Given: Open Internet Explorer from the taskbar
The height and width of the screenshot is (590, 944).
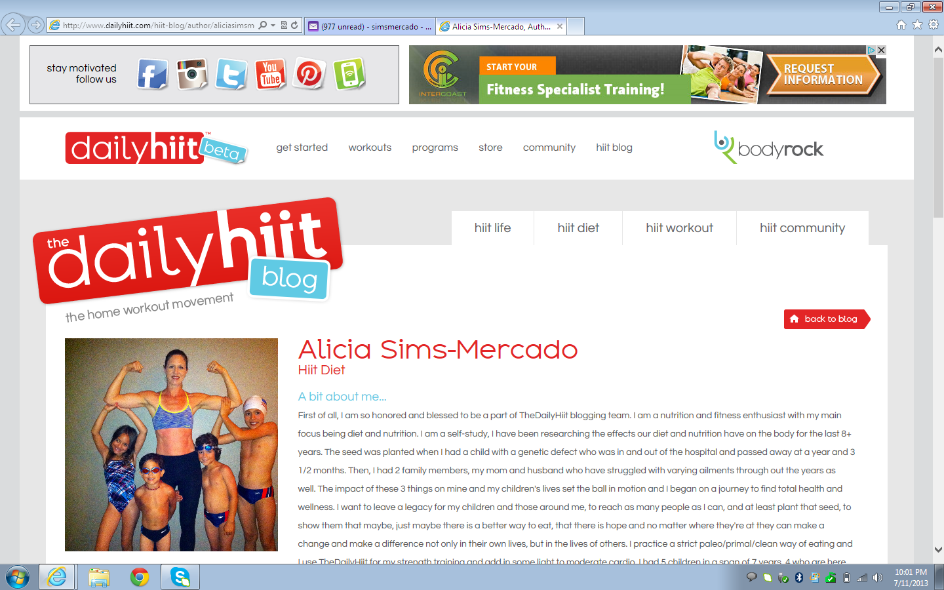Looking at the screenshot, I should click(x=57, y=578).
